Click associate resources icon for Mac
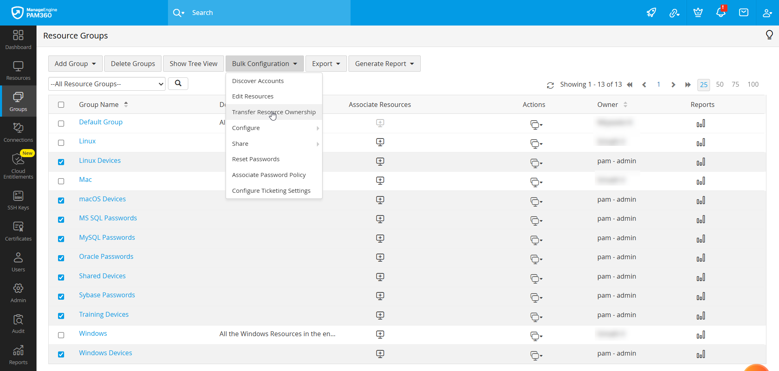779x371 pixels. click(x=380, y=181)
